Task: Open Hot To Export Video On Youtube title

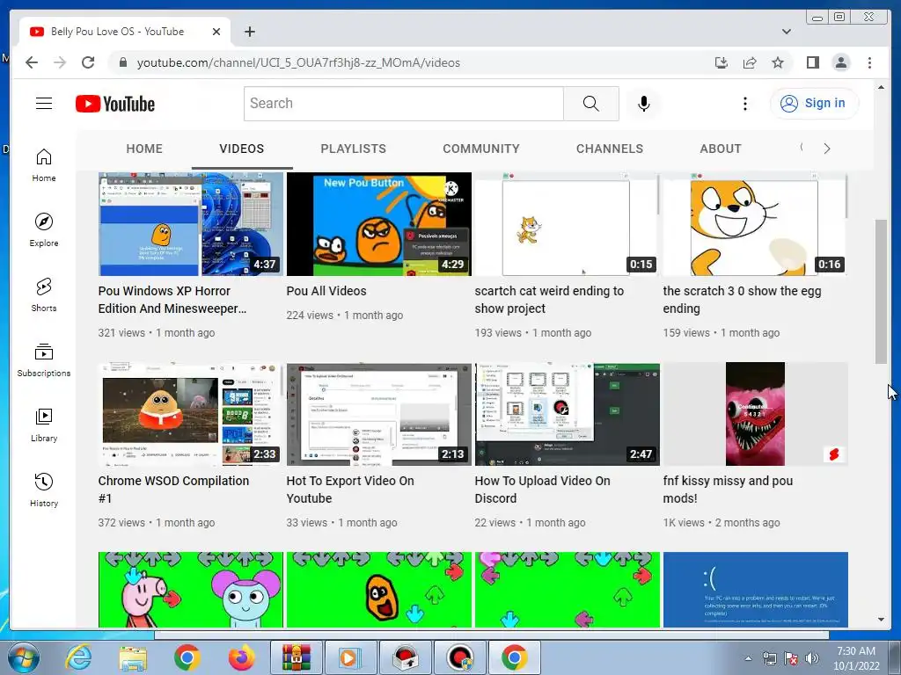Action: (x=350, y=490)
